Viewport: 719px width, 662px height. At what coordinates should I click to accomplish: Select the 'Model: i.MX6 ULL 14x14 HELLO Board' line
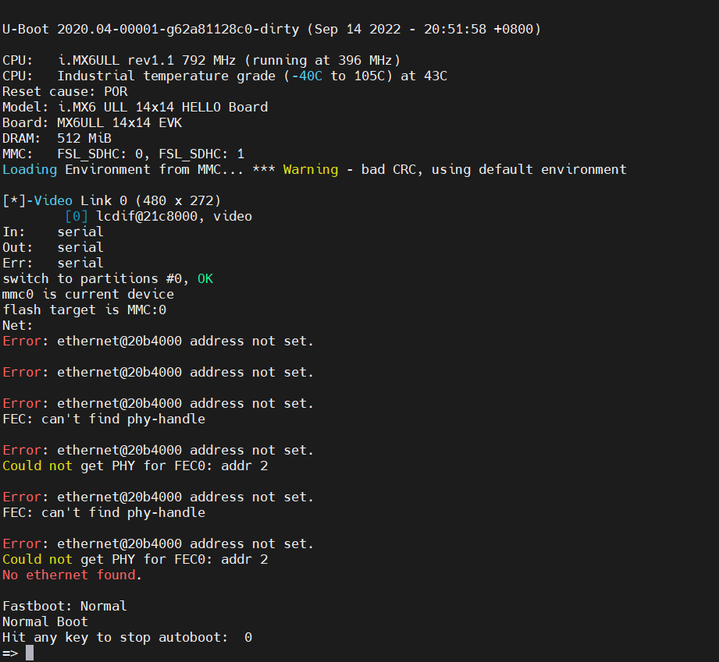tap(135, 107)
